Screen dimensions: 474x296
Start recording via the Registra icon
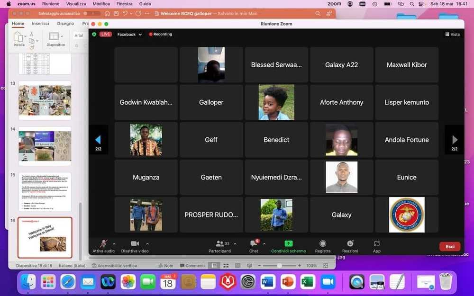pos(323,244)
